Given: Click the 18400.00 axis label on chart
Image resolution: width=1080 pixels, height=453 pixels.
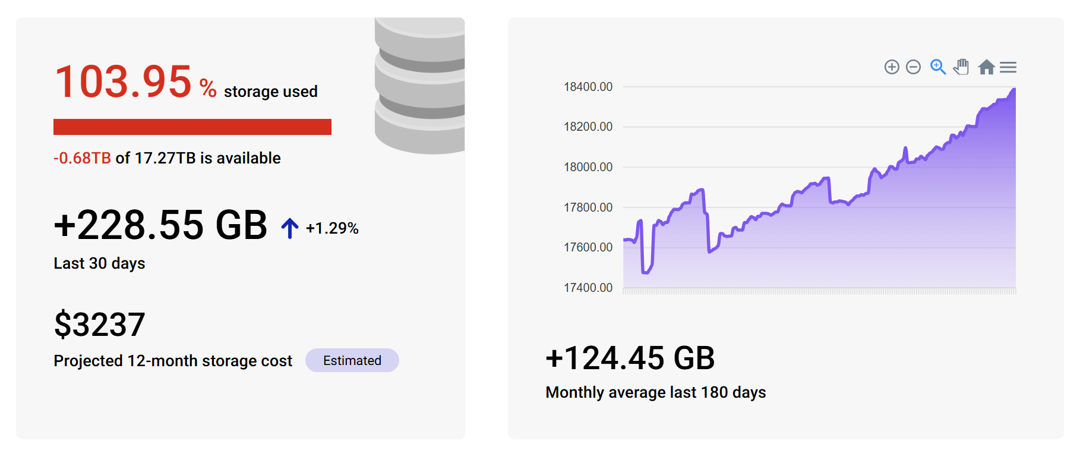Looking at the screenshot, I should 589,86.
